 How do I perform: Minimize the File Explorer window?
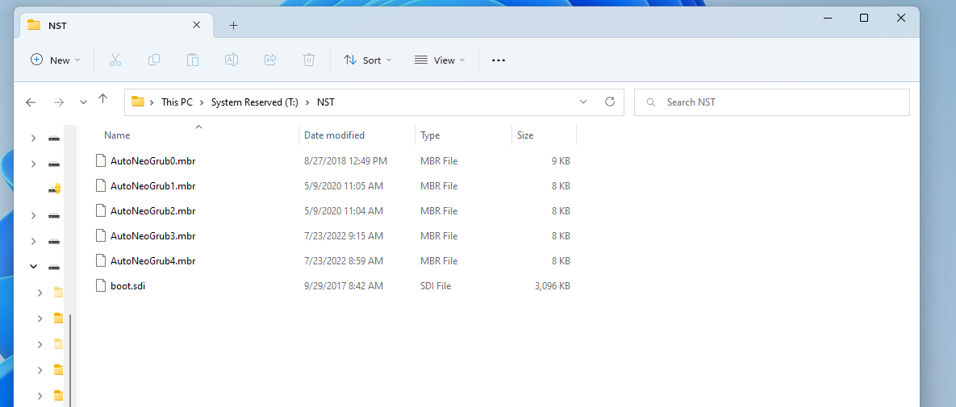[828, 19]
